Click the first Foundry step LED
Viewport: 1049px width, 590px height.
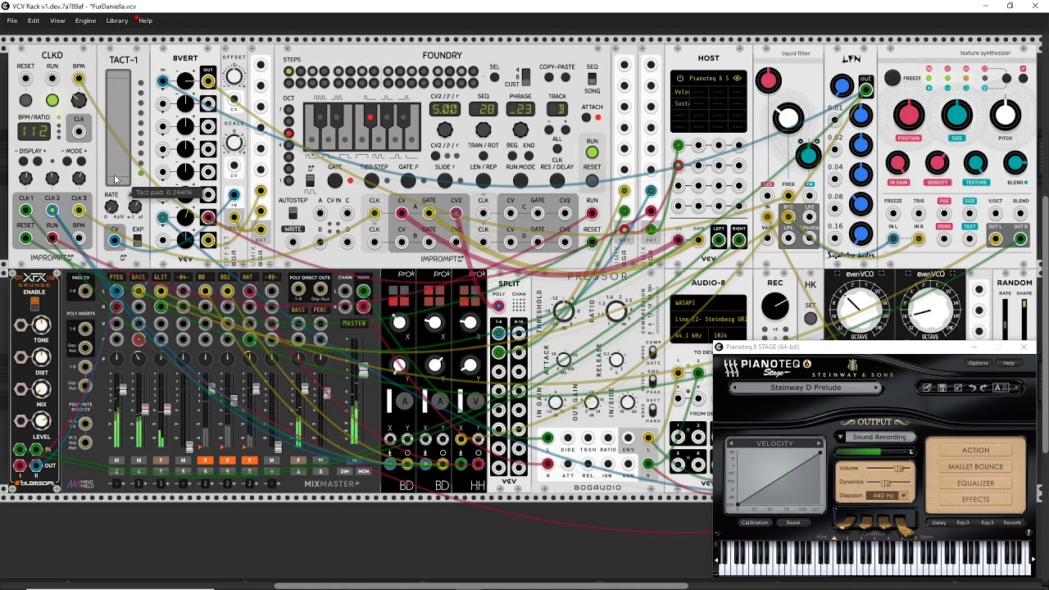288,71
